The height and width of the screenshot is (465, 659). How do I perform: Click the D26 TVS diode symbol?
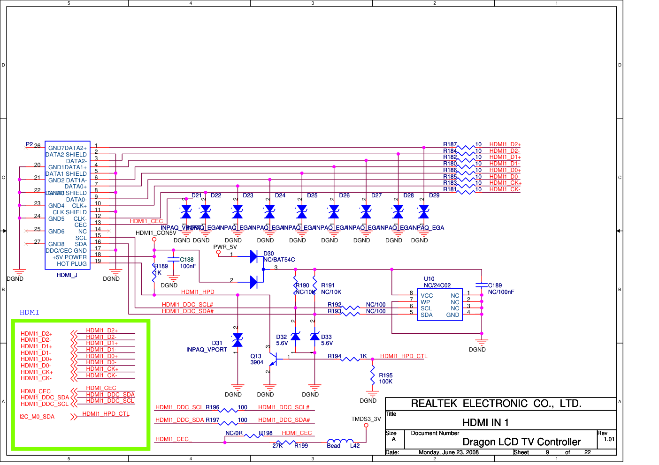click(x=334, y=212)
